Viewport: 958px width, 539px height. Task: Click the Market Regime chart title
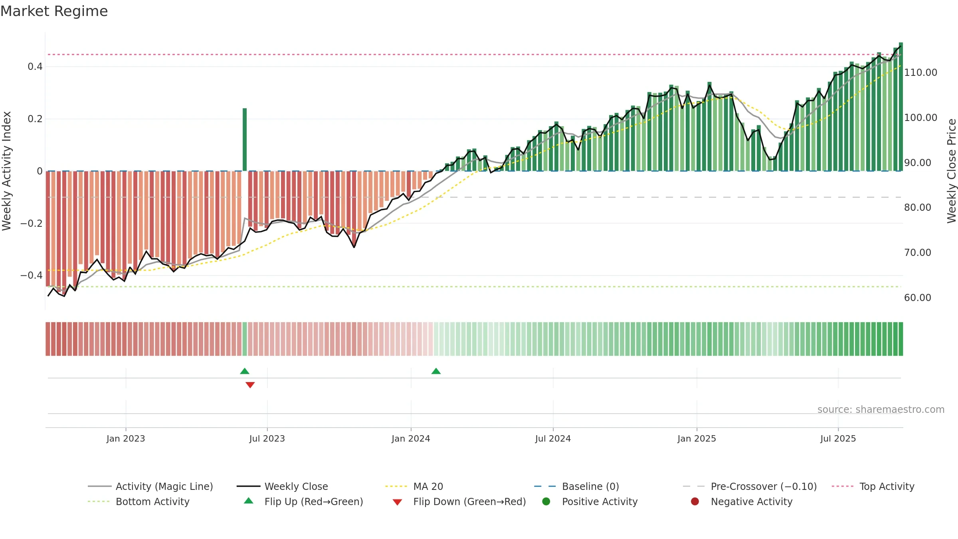54,11
